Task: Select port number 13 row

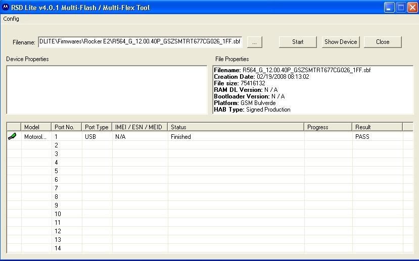Action: pyautogui.click(x=210, y=240)
